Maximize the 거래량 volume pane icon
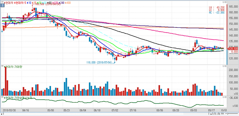Viewport: 239px width, 116px height. (225, 66)
